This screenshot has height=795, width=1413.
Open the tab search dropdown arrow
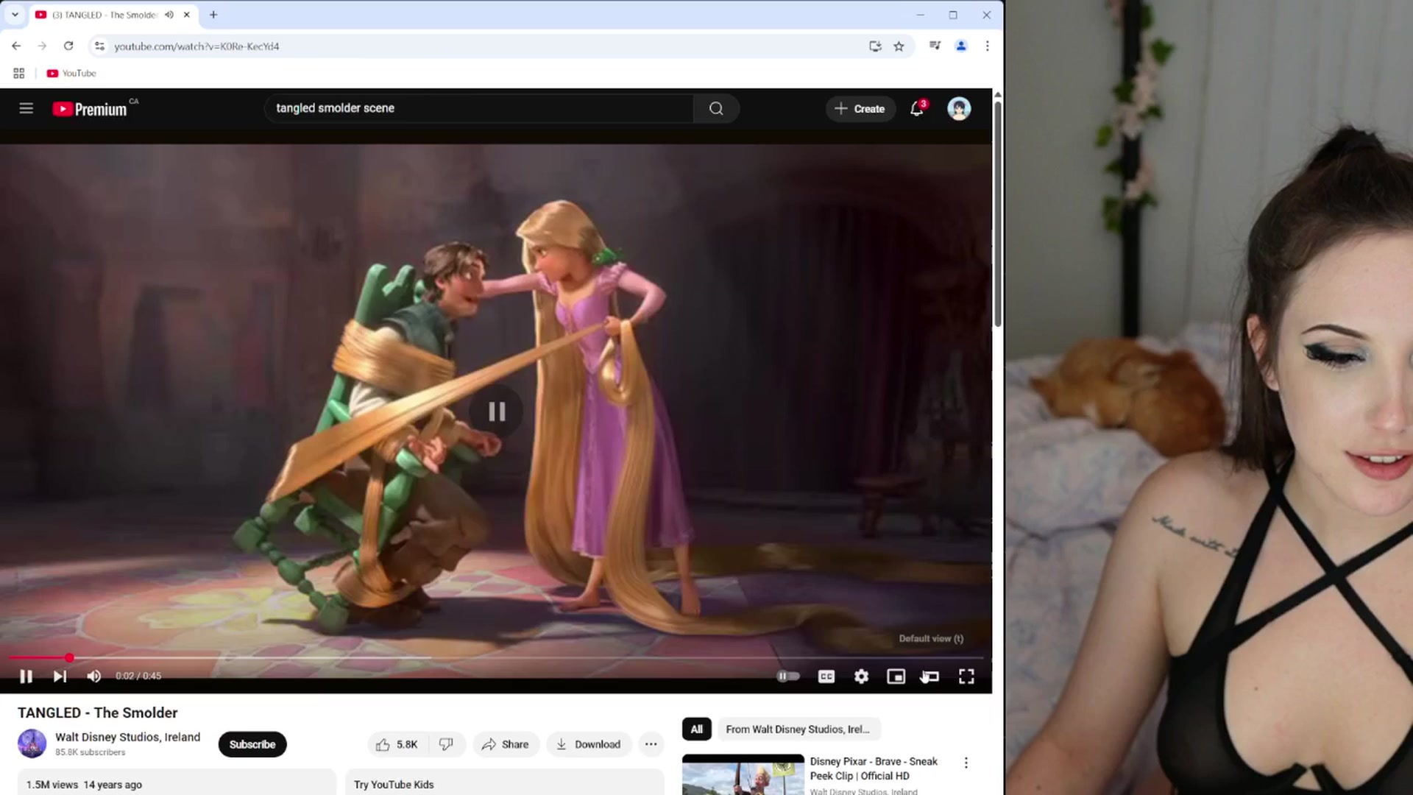tap(15, 15)
